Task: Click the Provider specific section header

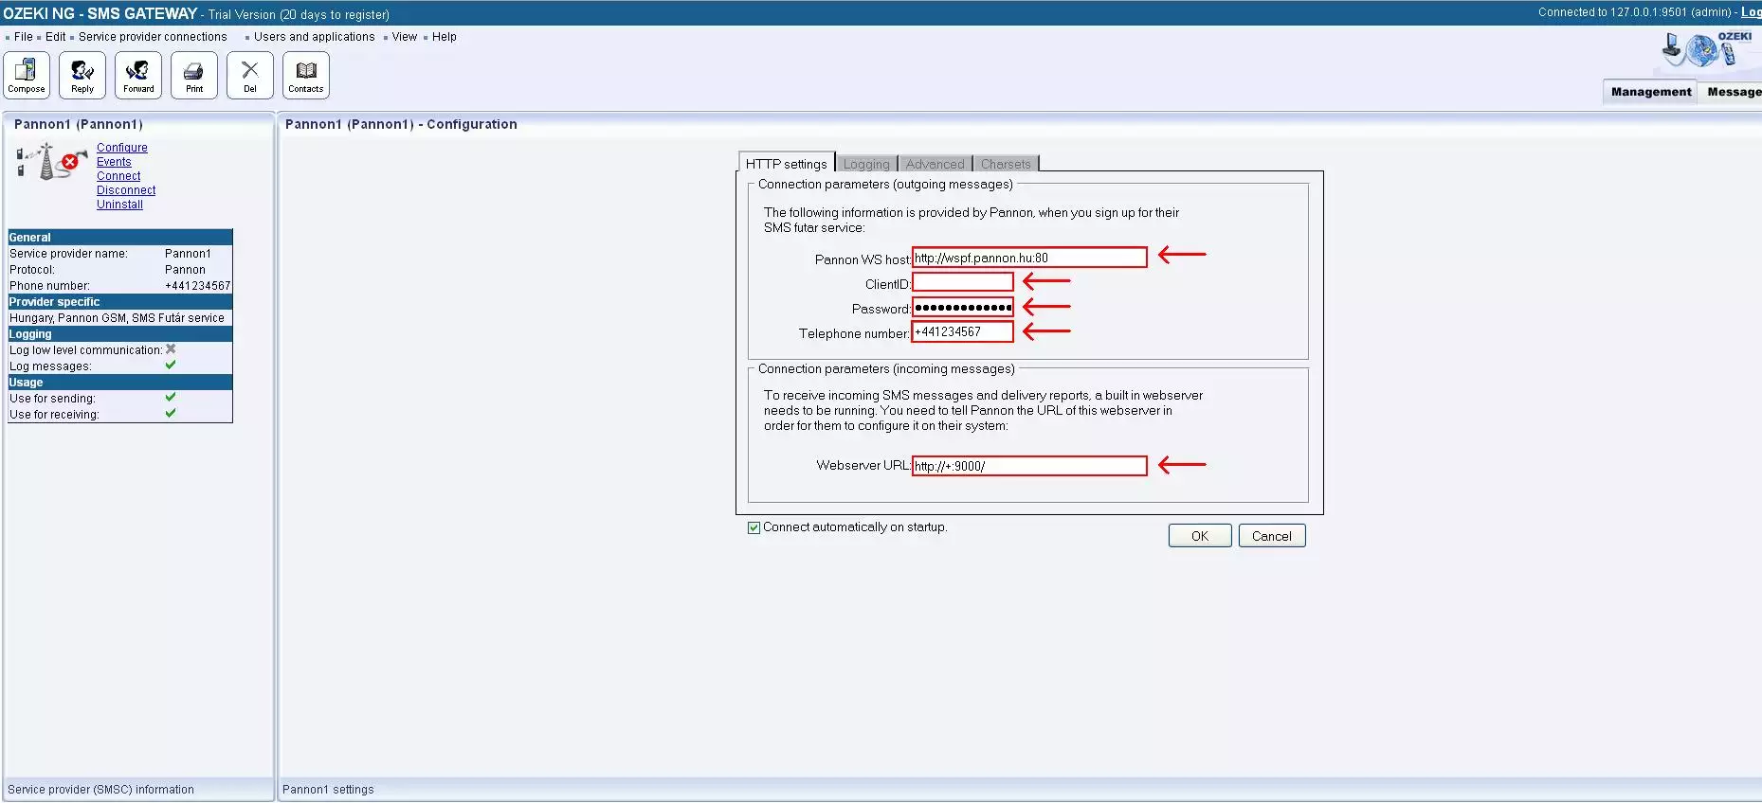Action: pyautogui.click(x=120, y=302)
